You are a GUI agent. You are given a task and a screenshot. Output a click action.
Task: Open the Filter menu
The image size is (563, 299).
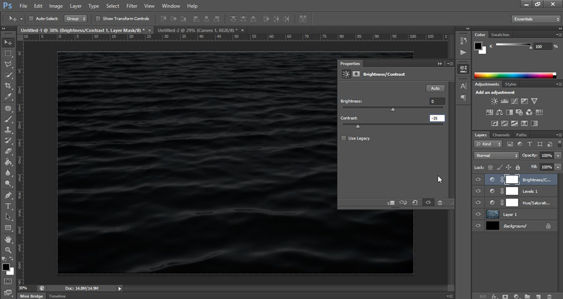[131, 6]
